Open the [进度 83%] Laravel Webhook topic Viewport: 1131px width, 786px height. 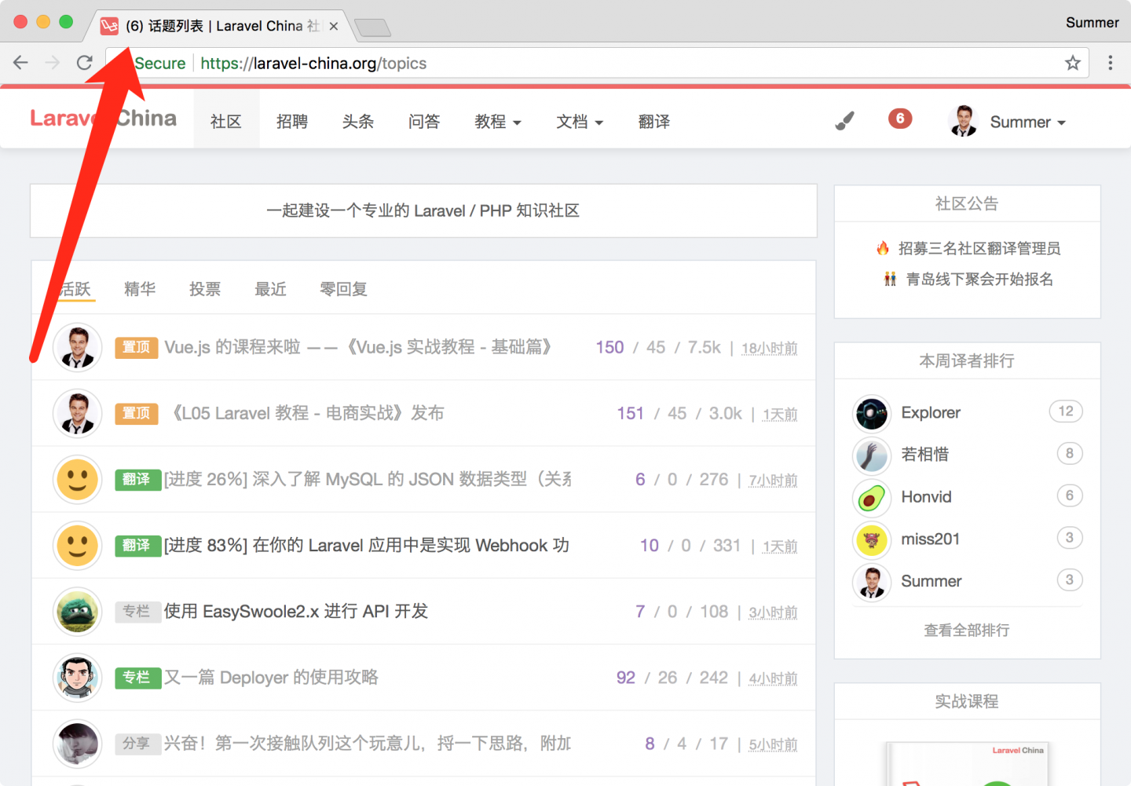point(367,545)
